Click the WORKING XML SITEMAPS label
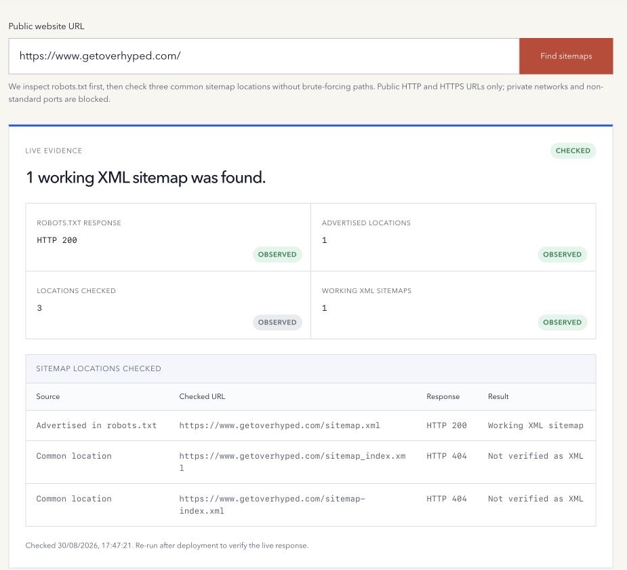Screen dimensions: 627x570 366,290
